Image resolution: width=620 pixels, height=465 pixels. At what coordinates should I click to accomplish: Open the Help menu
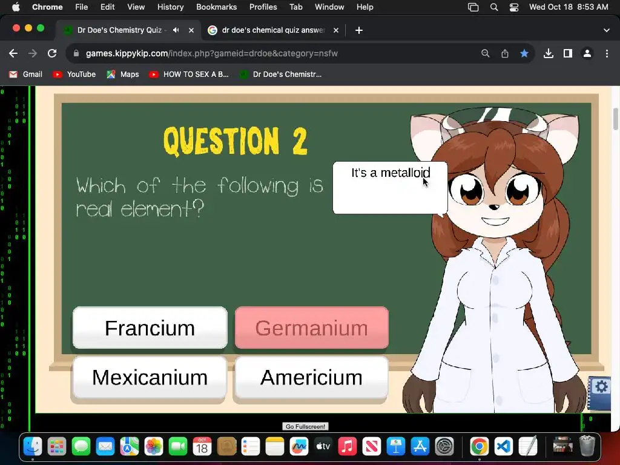(x=364, y=7)
